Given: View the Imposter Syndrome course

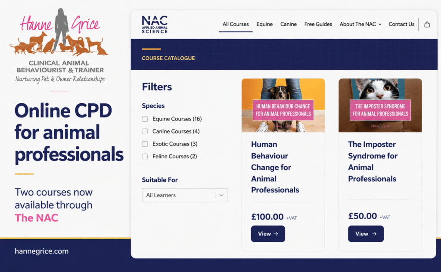Looking at the screenshot, I should coord(366,234).
